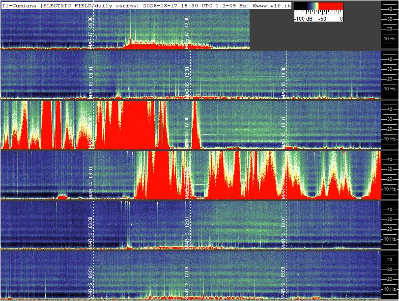Select the MAR 12 18:00 time marker
The width and height of the screenshot is (399, 301).
pyautogui.click(x=283, y=281)
